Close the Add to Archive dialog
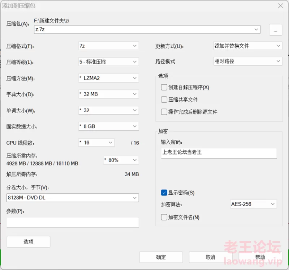The height and width of the screenshot is (270, 289). pyautogui.click(x=281, y=6)
